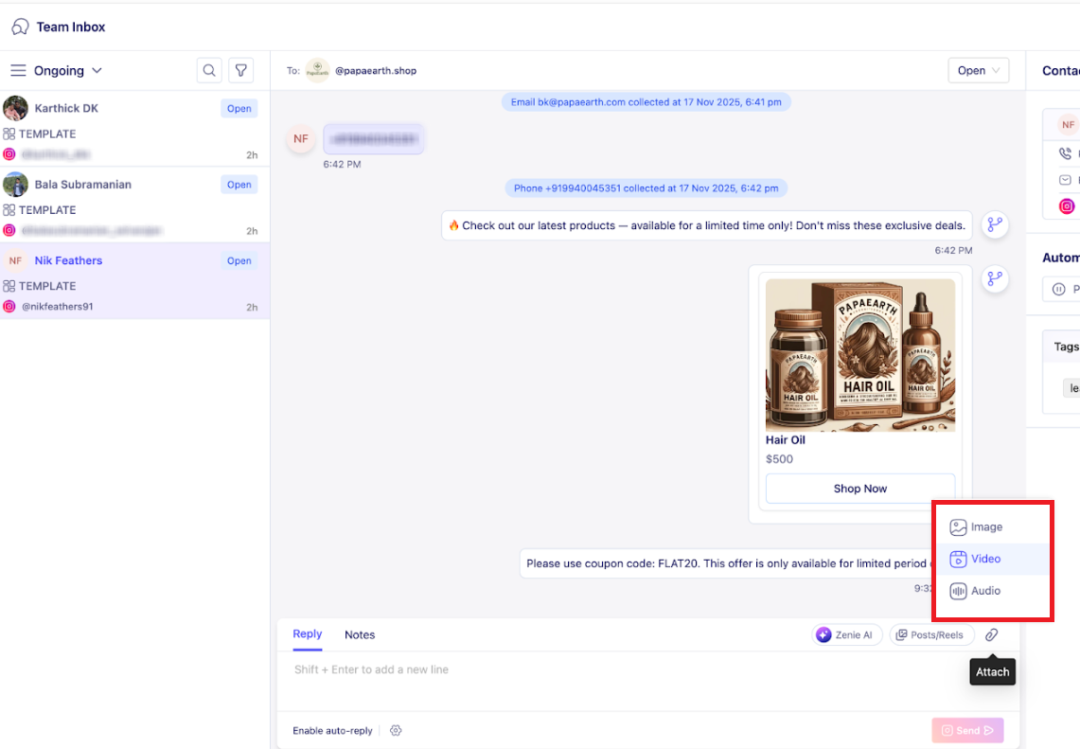Image resolution: width=1080 pixels, height=749 pixels.
Task: Click the FLAT20 coupon code message
Action: (727, 563)
